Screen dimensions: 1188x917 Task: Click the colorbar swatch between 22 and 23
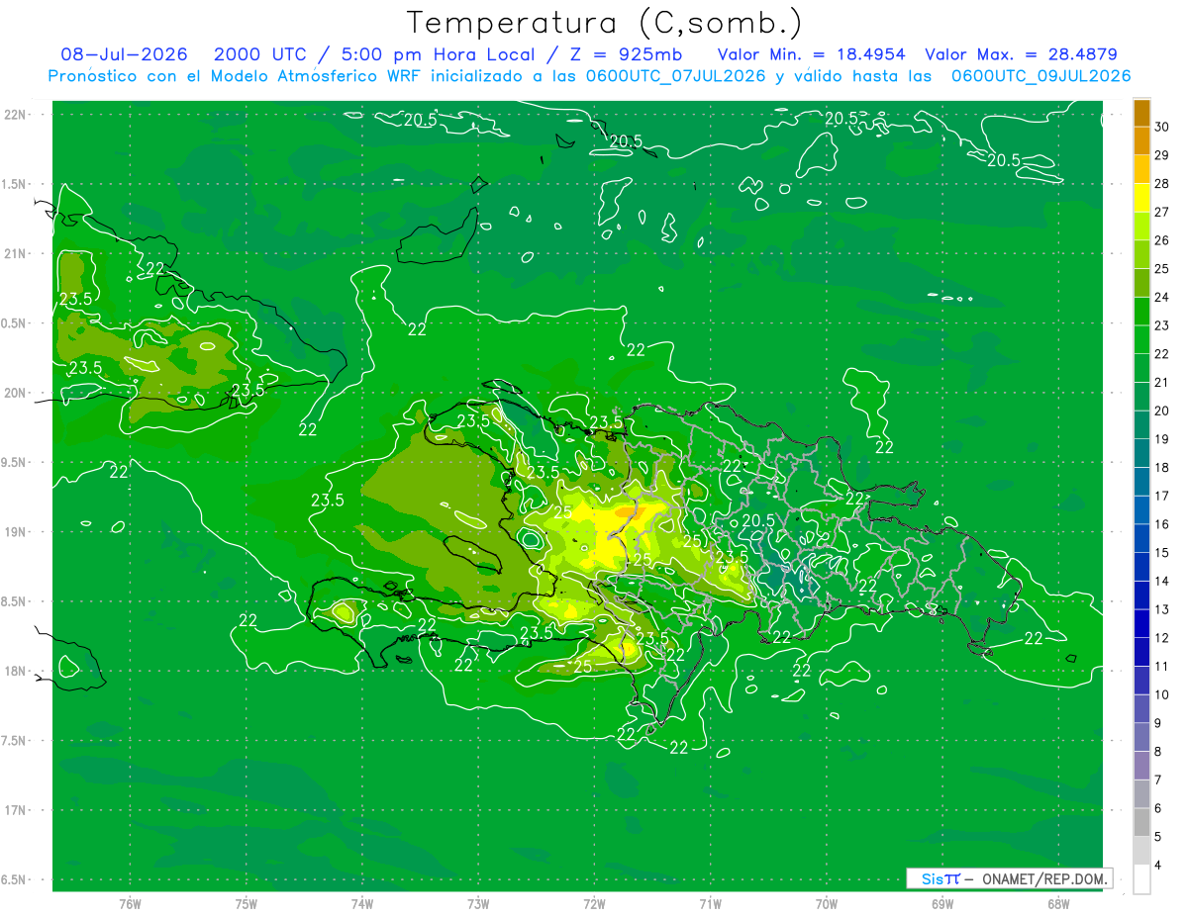click(x=1141, y=339)
